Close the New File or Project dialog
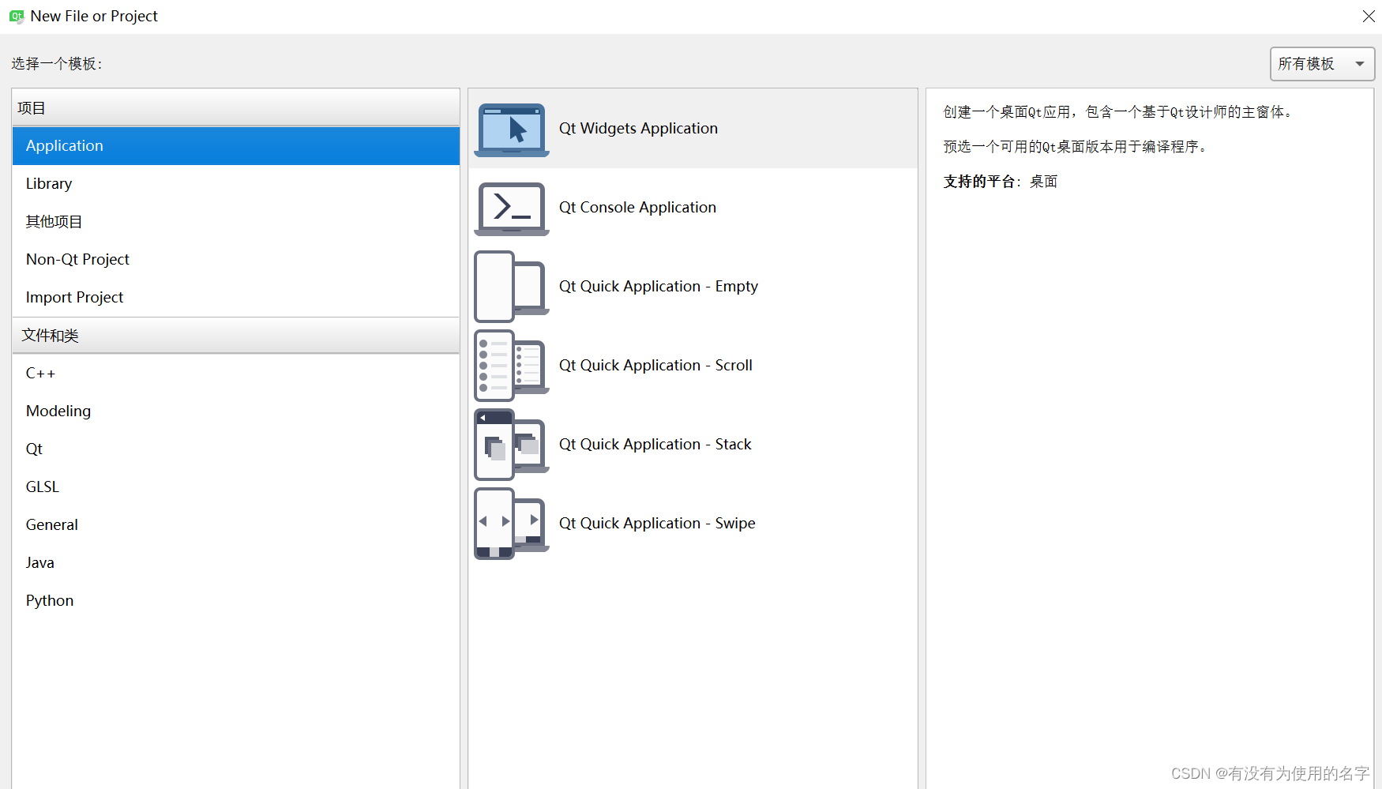This screenshot has height=789, width=1382. 1369,17
